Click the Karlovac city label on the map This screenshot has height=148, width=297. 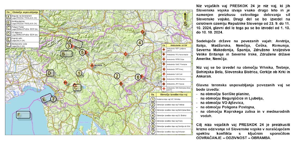pos(143,103)
